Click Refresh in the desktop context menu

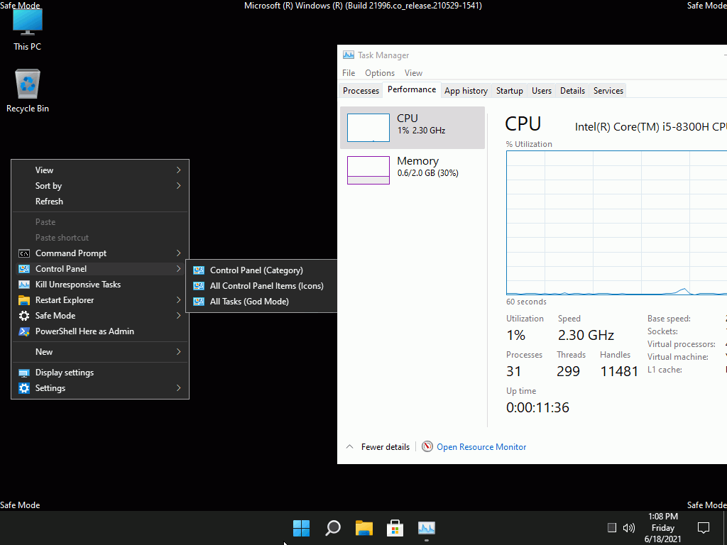pos(99,202)
